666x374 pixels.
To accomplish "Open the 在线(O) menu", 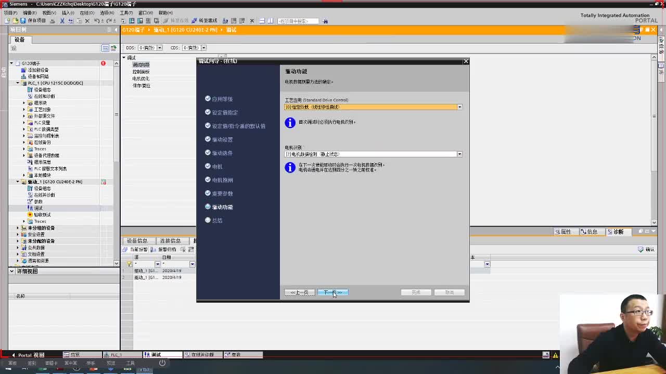I will pos(87,12).
